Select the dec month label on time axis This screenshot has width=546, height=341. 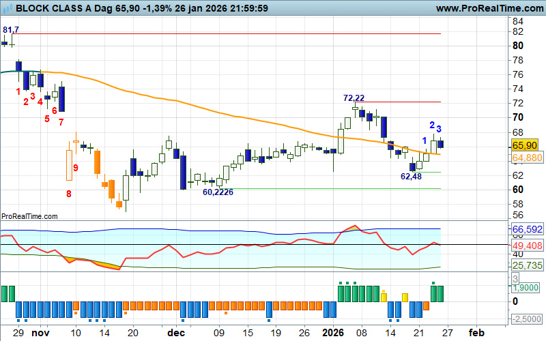coord(176,333)
